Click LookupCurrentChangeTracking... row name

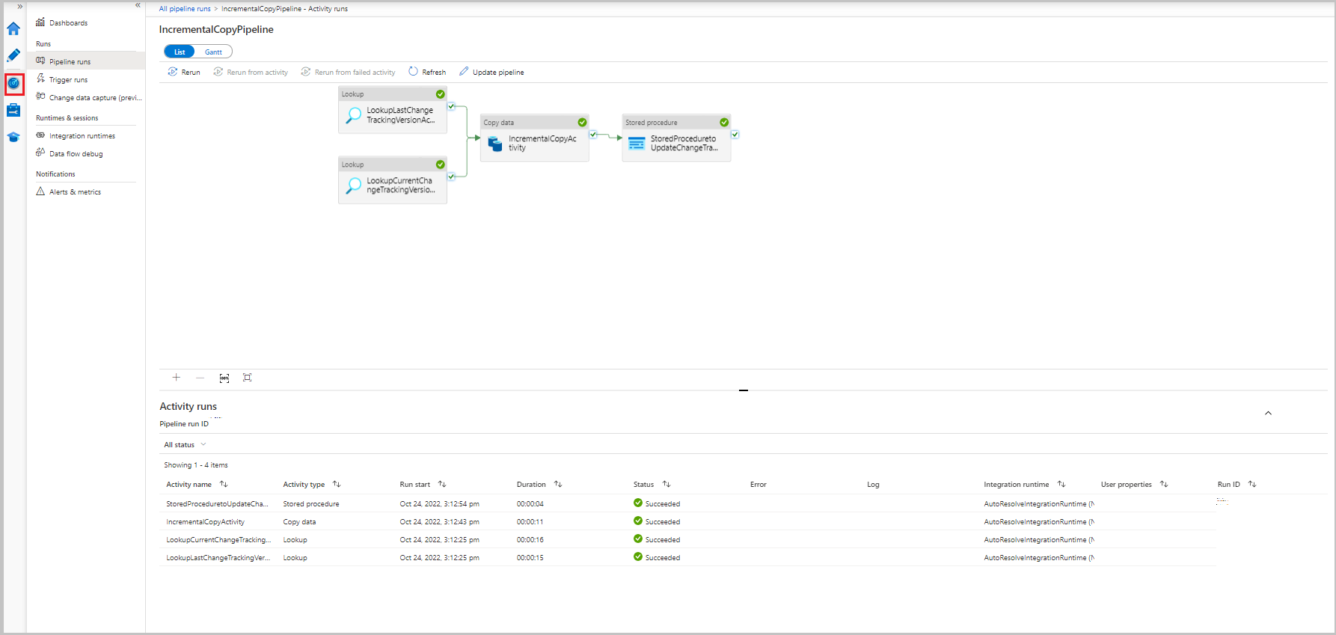[218, 540]
